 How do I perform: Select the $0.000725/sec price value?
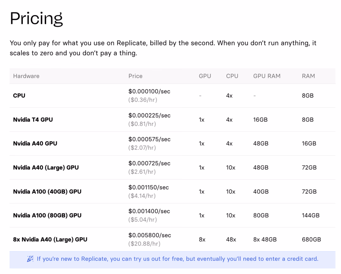click(x=149, y=163)
